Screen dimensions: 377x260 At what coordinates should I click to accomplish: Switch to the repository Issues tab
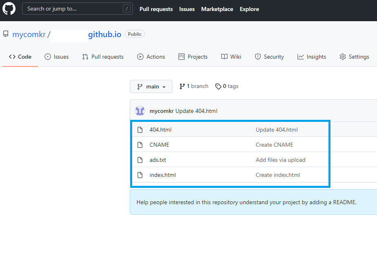point(56,57)
